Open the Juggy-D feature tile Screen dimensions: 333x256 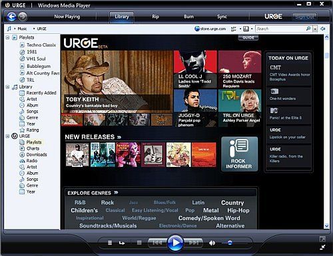click(195, 108)
